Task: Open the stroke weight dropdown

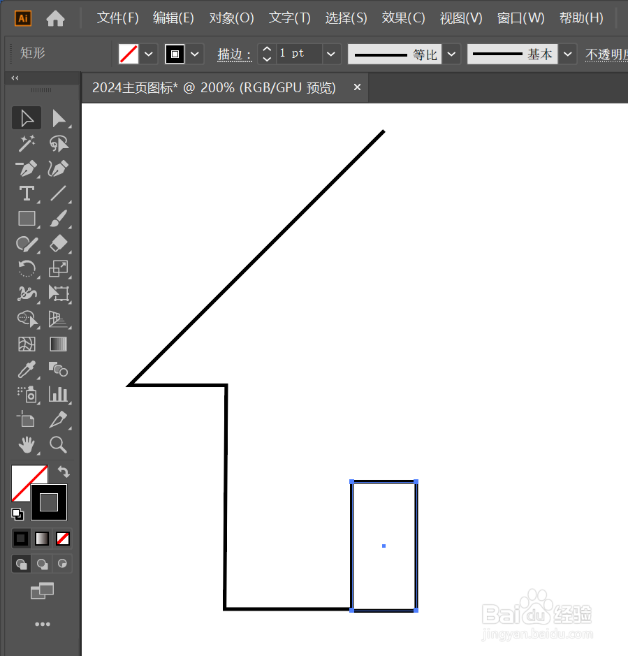Action: 330,54
